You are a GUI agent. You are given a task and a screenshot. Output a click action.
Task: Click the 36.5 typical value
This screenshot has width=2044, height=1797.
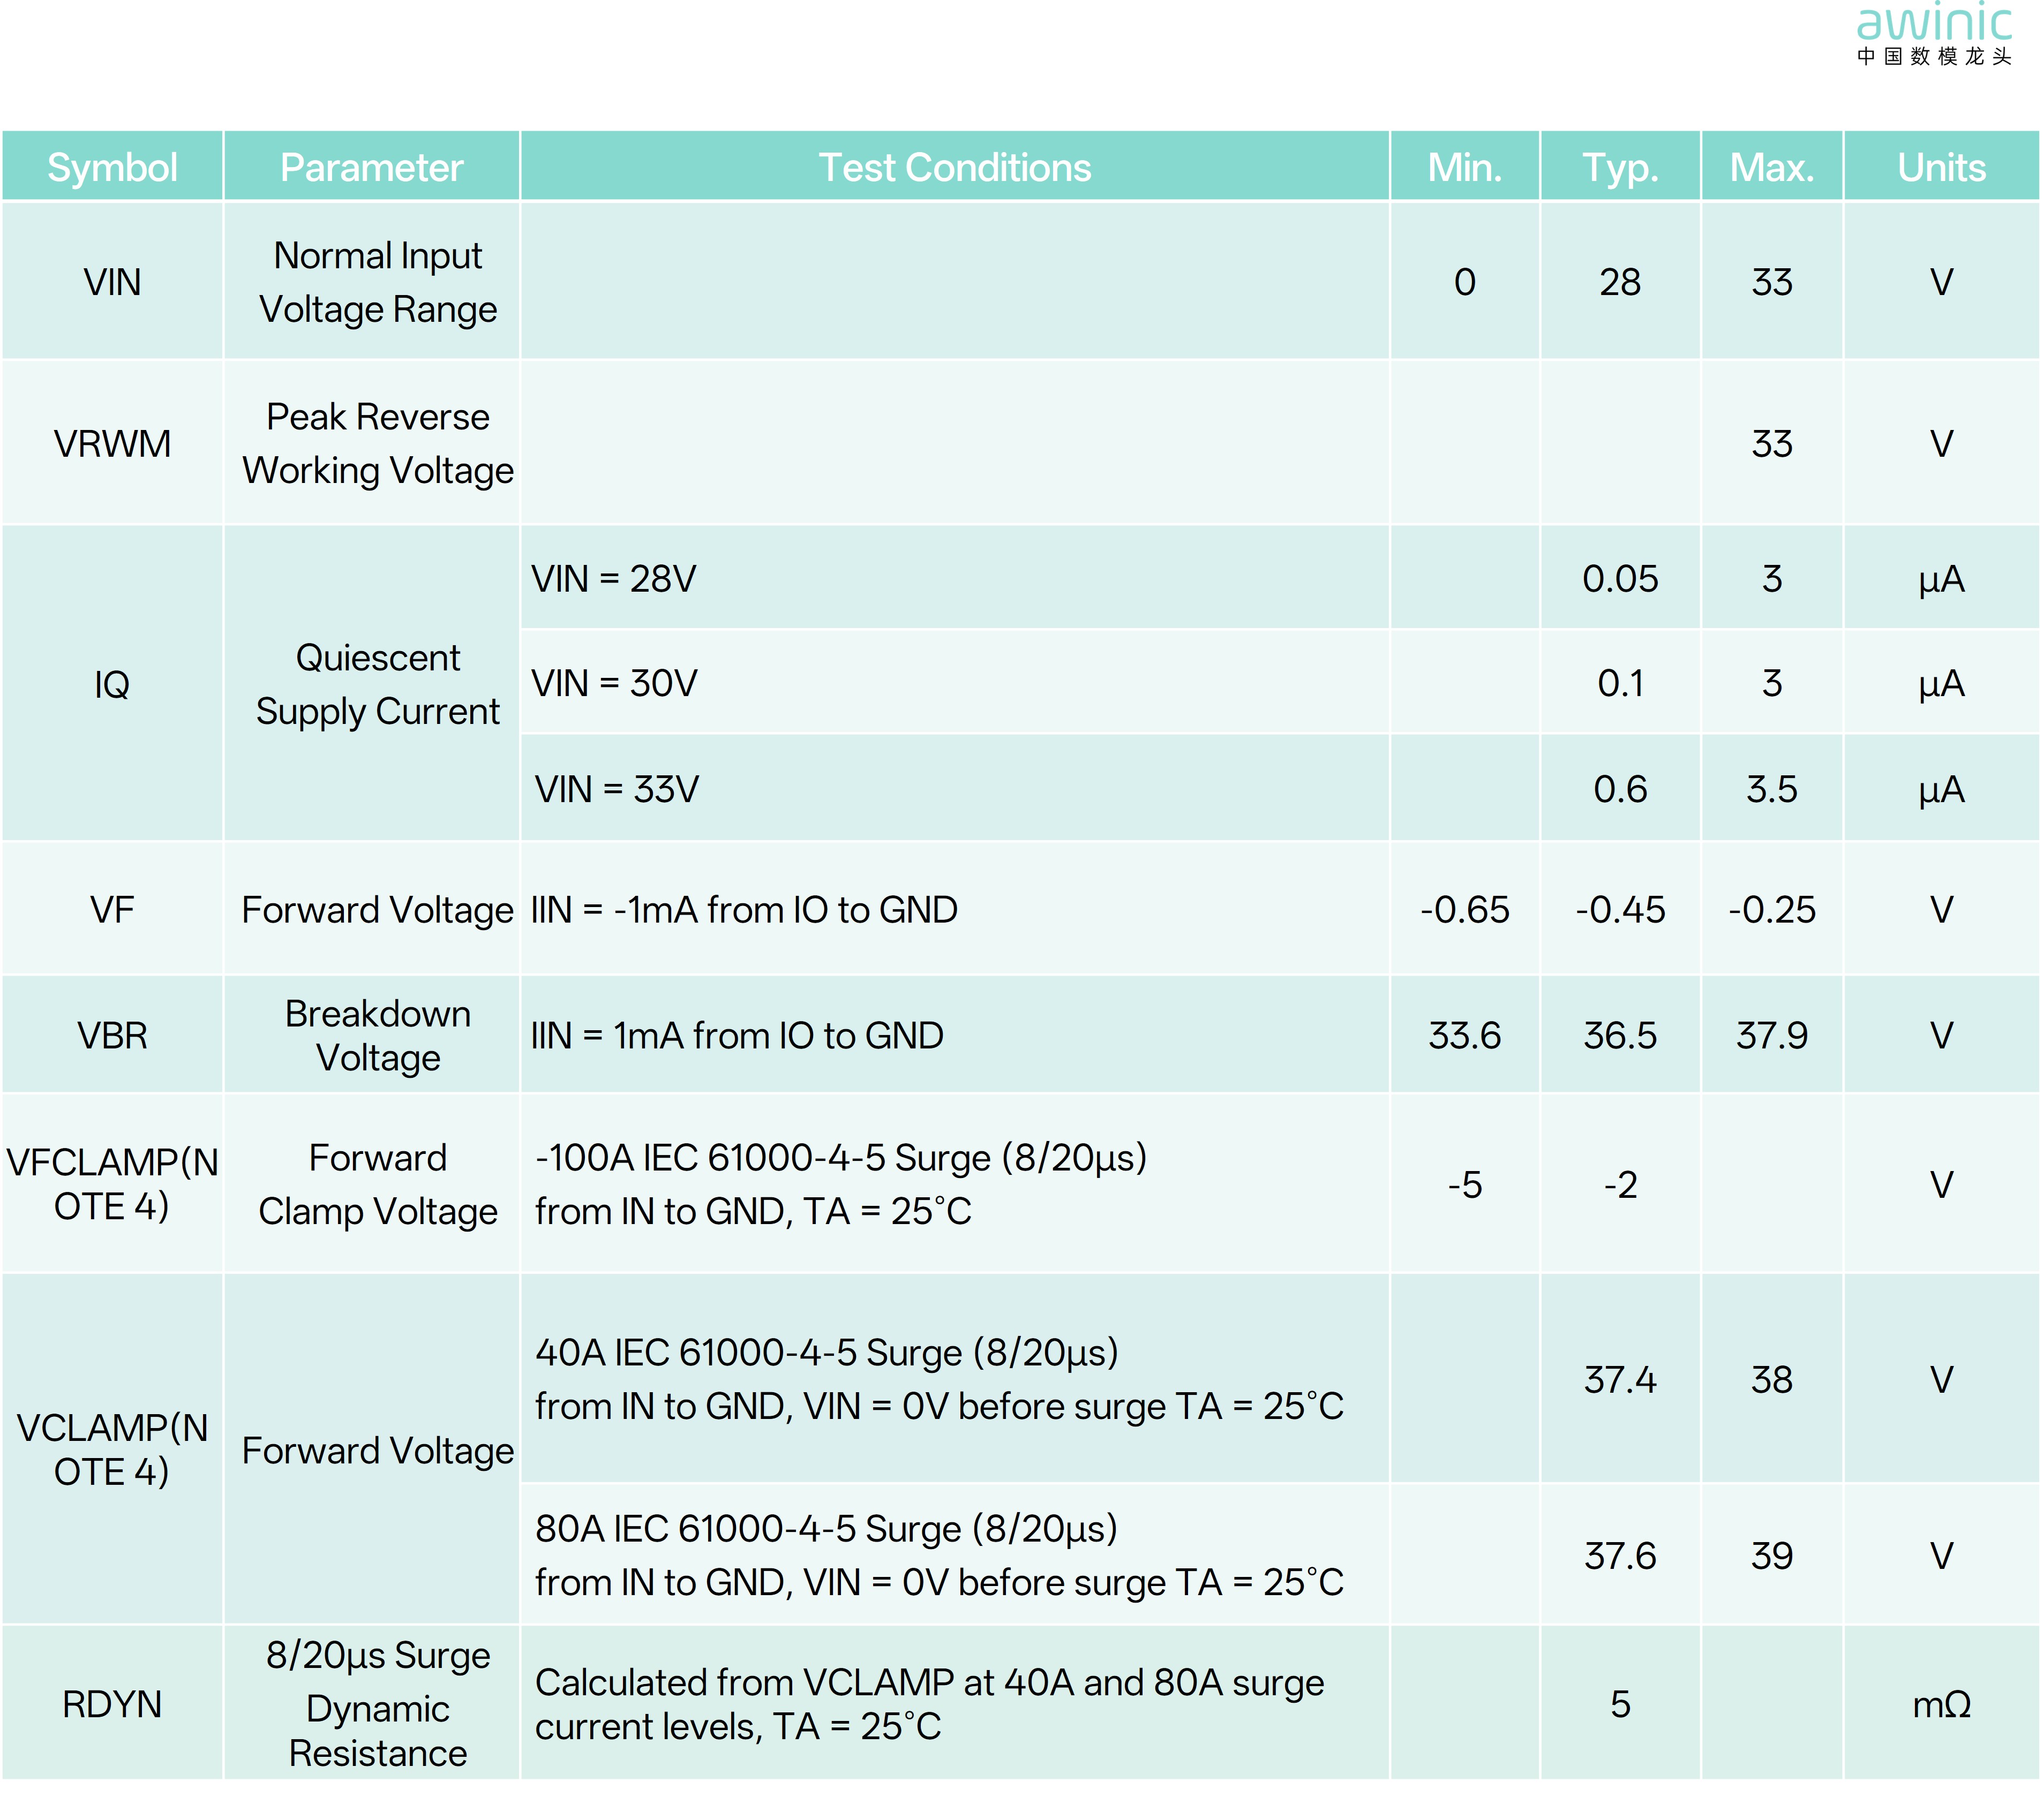click(1619, 1036)
